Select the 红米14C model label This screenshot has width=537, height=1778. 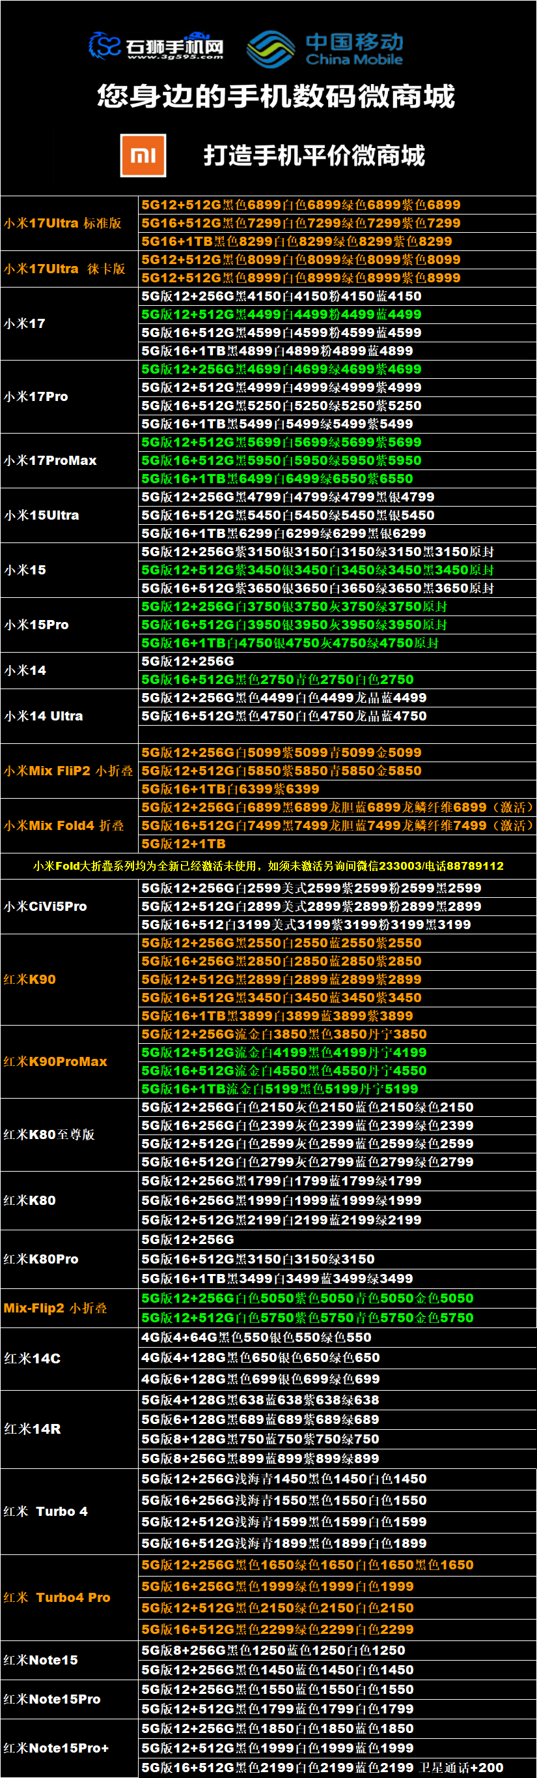point(33,1357)
